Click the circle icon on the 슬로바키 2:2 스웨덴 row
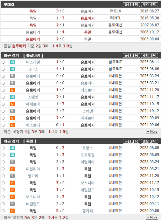This screenshot has width=161, height=220. pyautogui.click(x=3, y=111)
